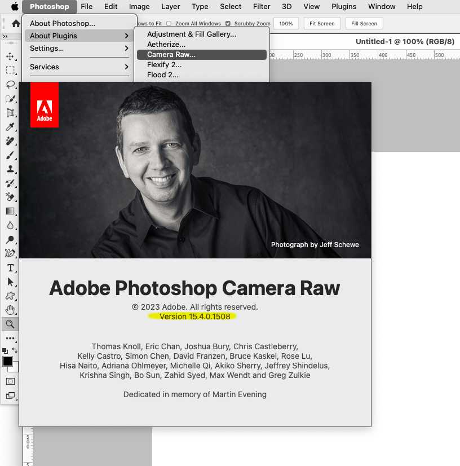Choose Adjustment & Fill Gallery plugin

(202, 34)
